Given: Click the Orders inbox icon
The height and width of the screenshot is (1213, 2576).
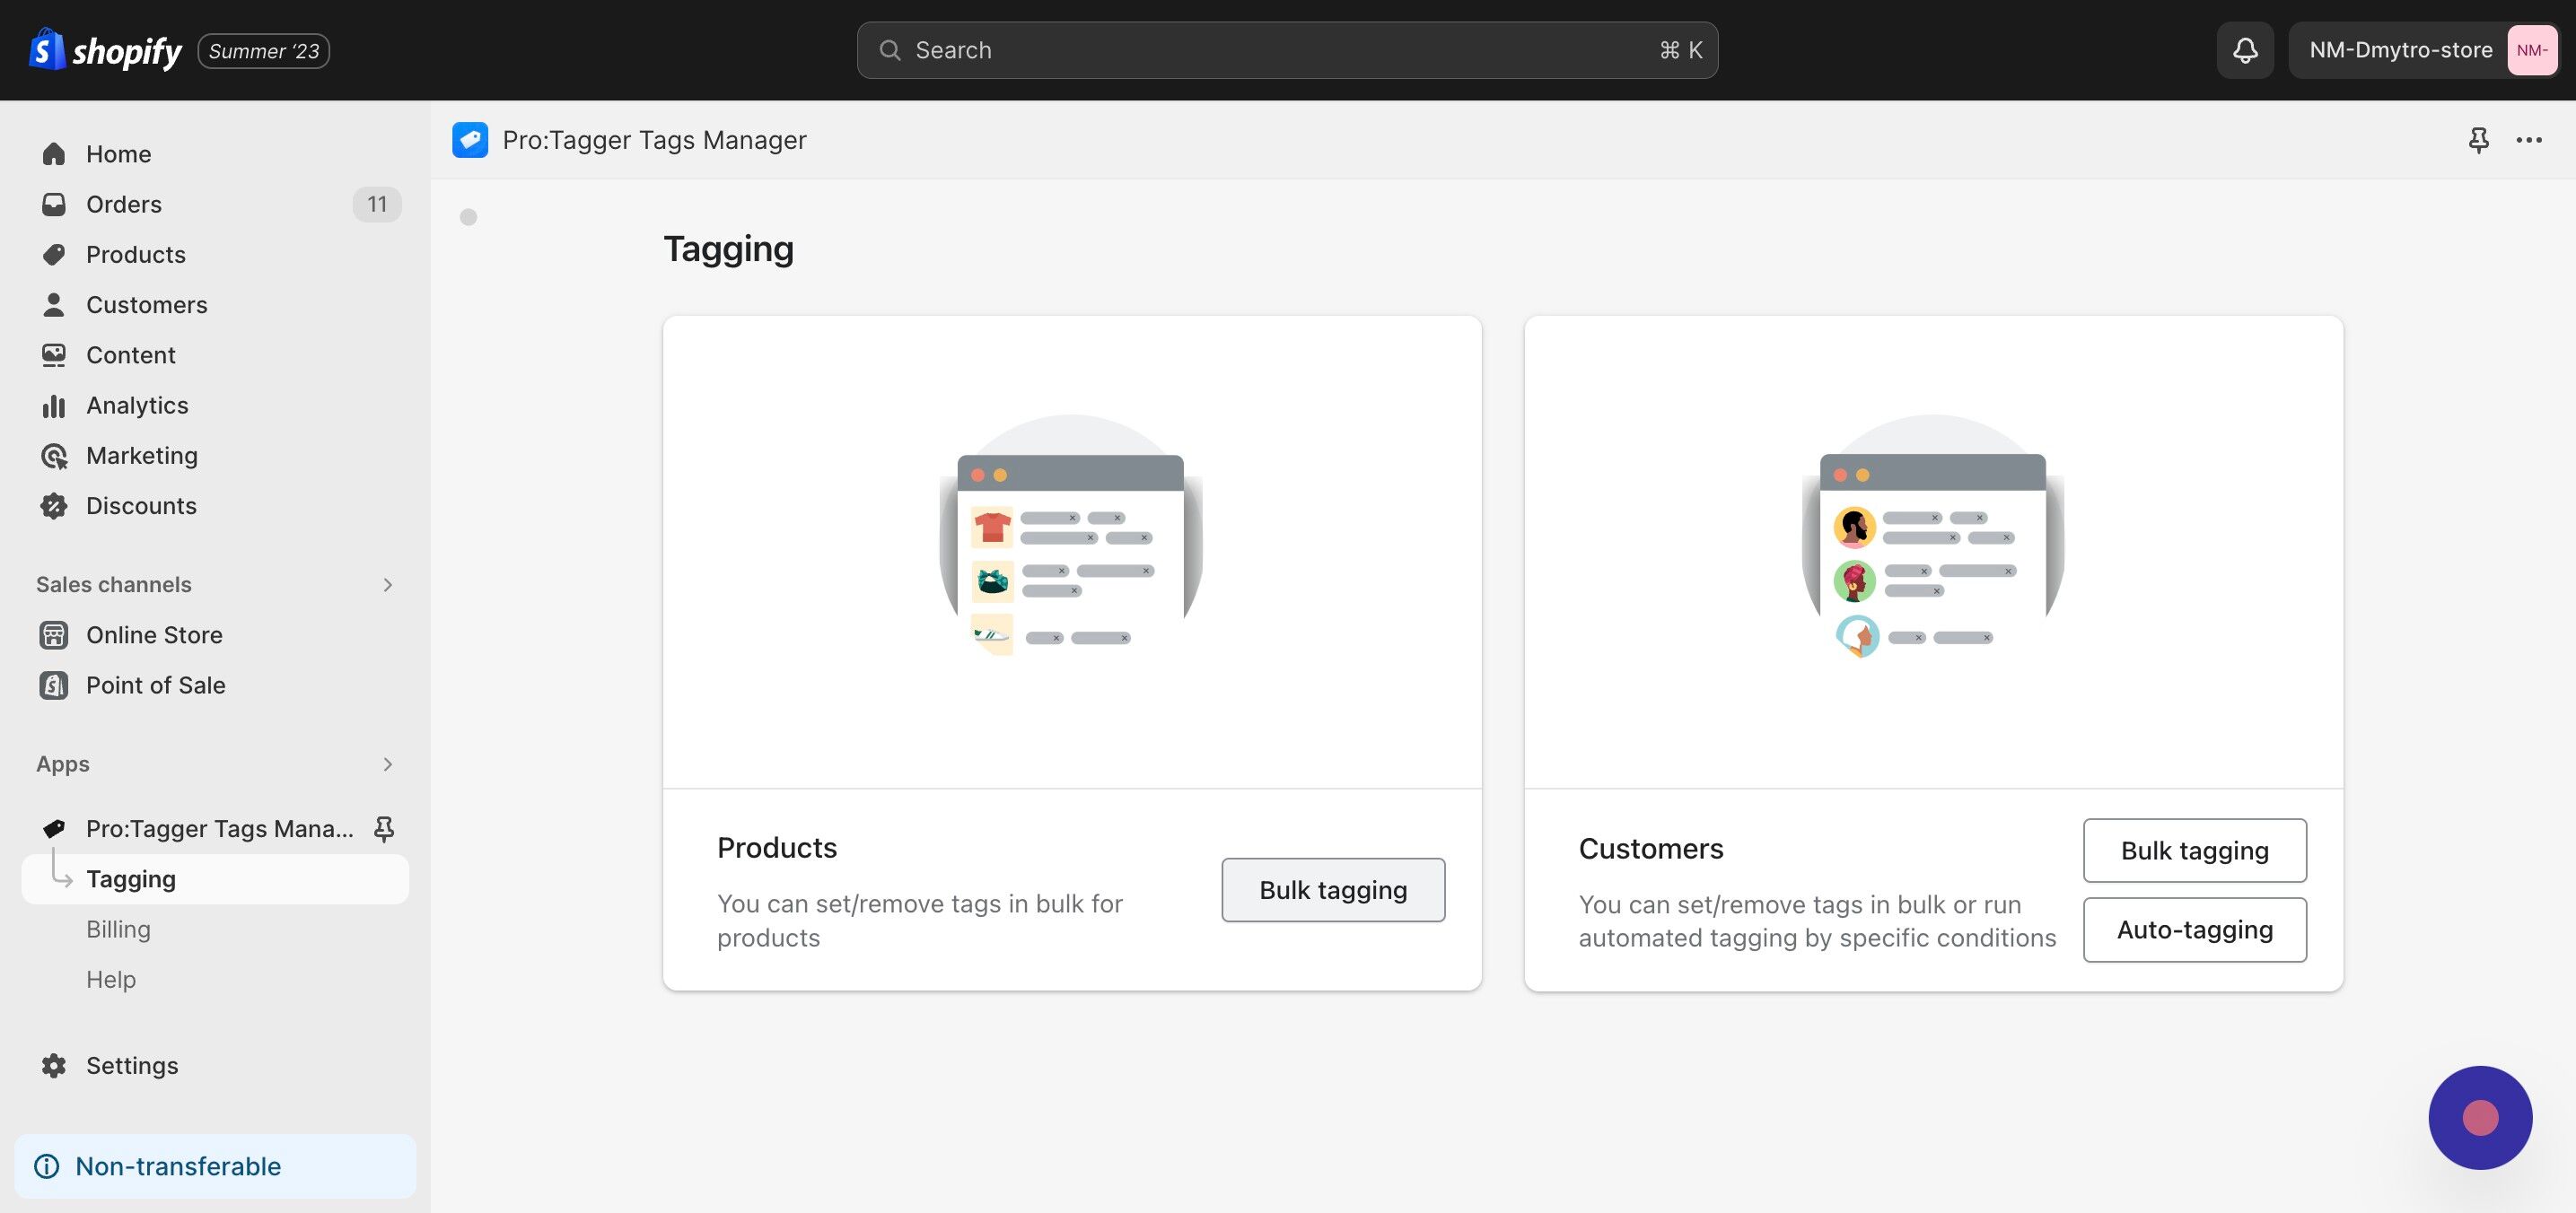Looking at the screenshot, I should (x=54, y=204).
